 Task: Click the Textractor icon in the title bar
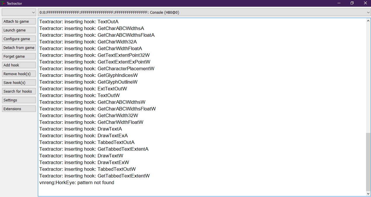4,3
